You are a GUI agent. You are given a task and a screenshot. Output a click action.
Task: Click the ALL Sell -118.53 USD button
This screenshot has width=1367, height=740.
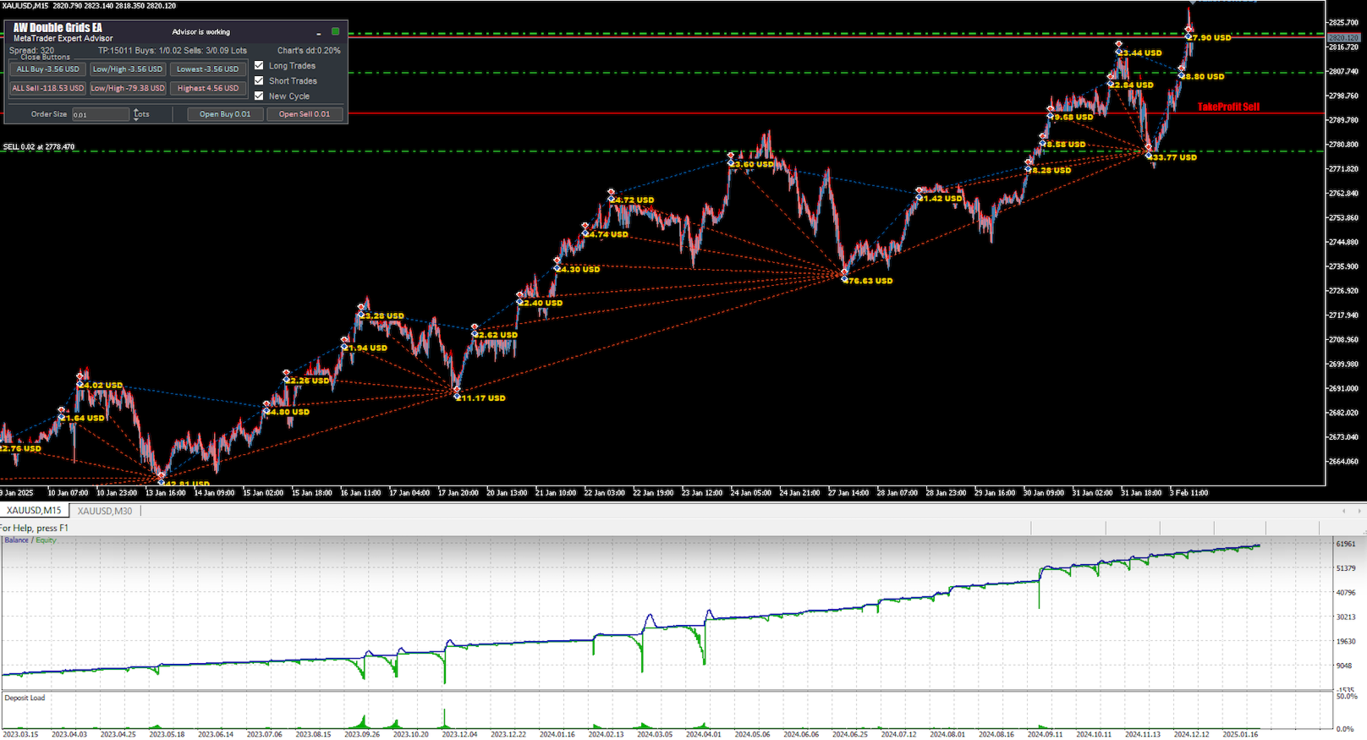(48, 88)
